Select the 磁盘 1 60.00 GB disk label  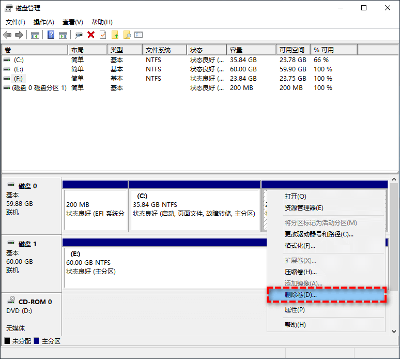click(31, 264)
